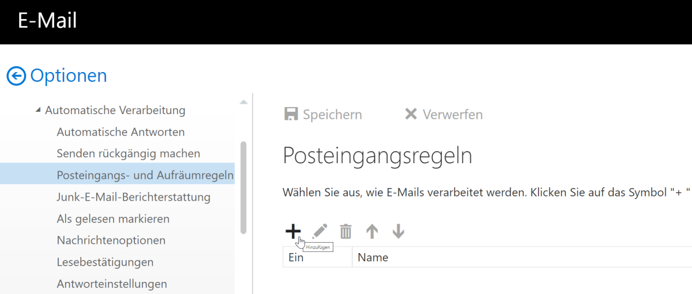Click the Speichern floppy disk icon
Image resolution: width=692 pixels, height=294 pixels.
point(291,114)
